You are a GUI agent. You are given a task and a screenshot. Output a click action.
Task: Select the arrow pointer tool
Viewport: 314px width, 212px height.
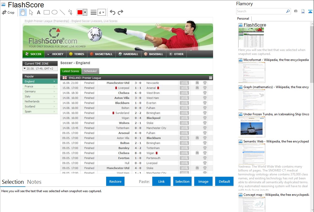[31, 12]
